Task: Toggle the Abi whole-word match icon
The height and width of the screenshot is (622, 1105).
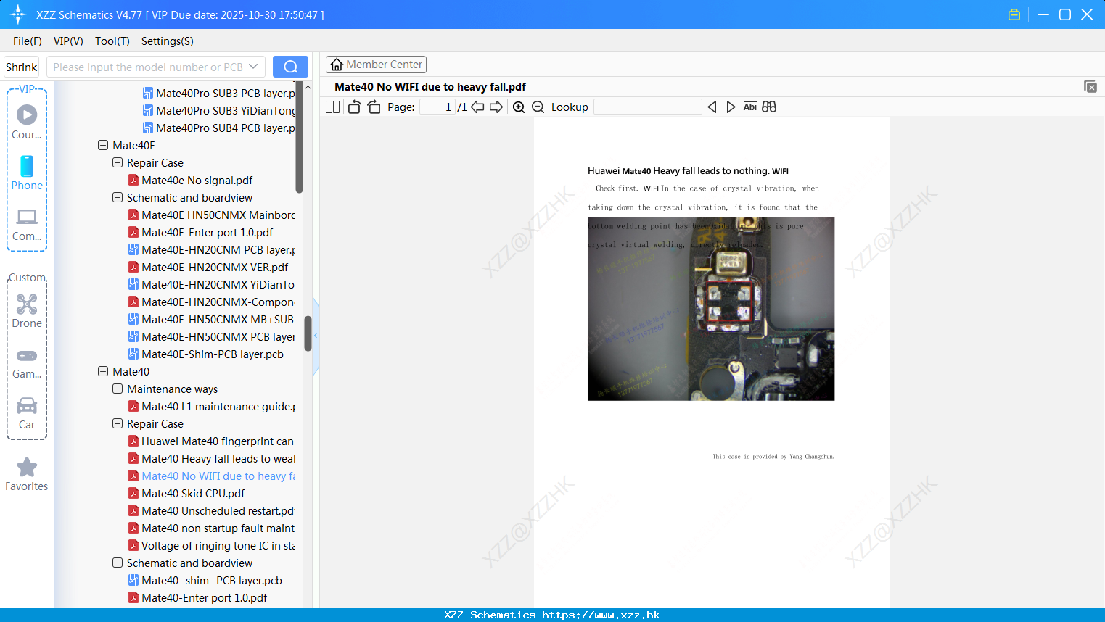Action: coord(750,107)
